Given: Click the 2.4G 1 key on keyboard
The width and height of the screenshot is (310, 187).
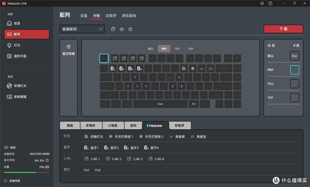Looking at the screenshot, I should click(x=115, y=58).
